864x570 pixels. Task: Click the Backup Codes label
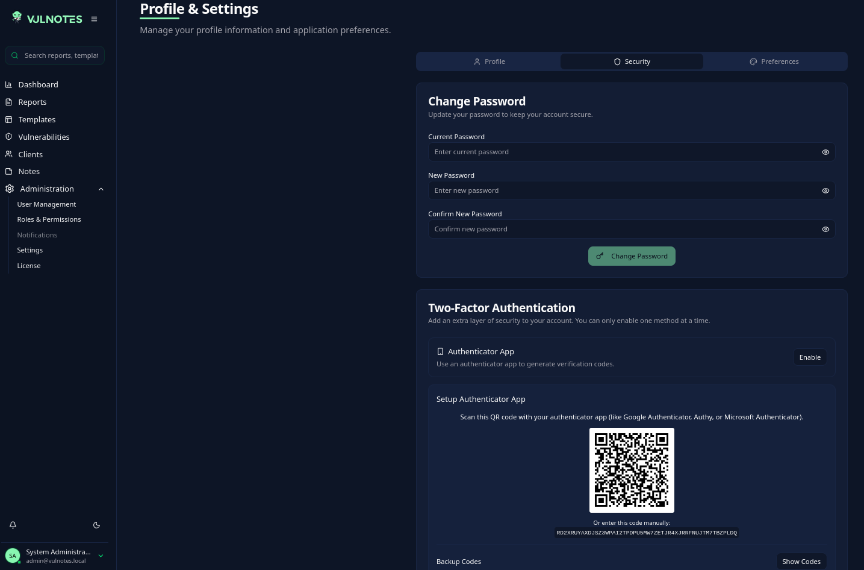pyautogui.click(x=459, y=562)
